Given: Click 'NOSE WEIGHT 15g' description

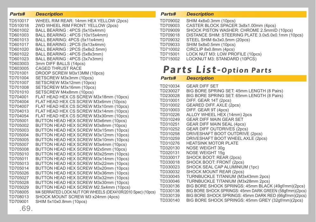Looking at the screenshot, I should click(x=206, y=153).
